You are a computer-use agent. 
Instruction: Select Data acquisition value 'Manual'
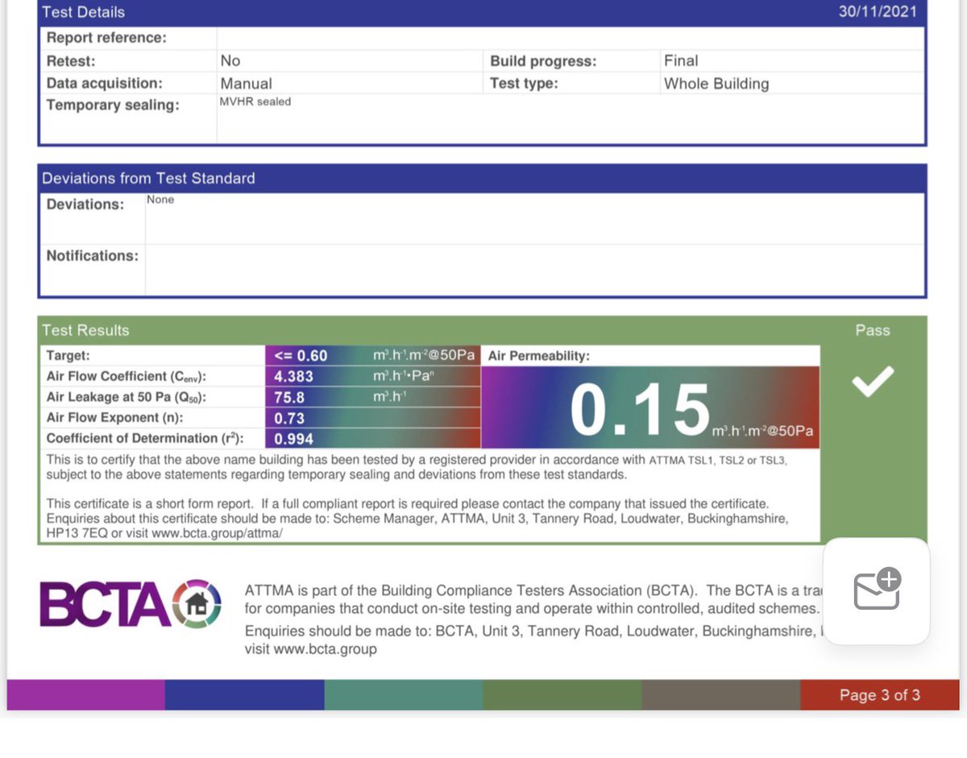point(246,83)
